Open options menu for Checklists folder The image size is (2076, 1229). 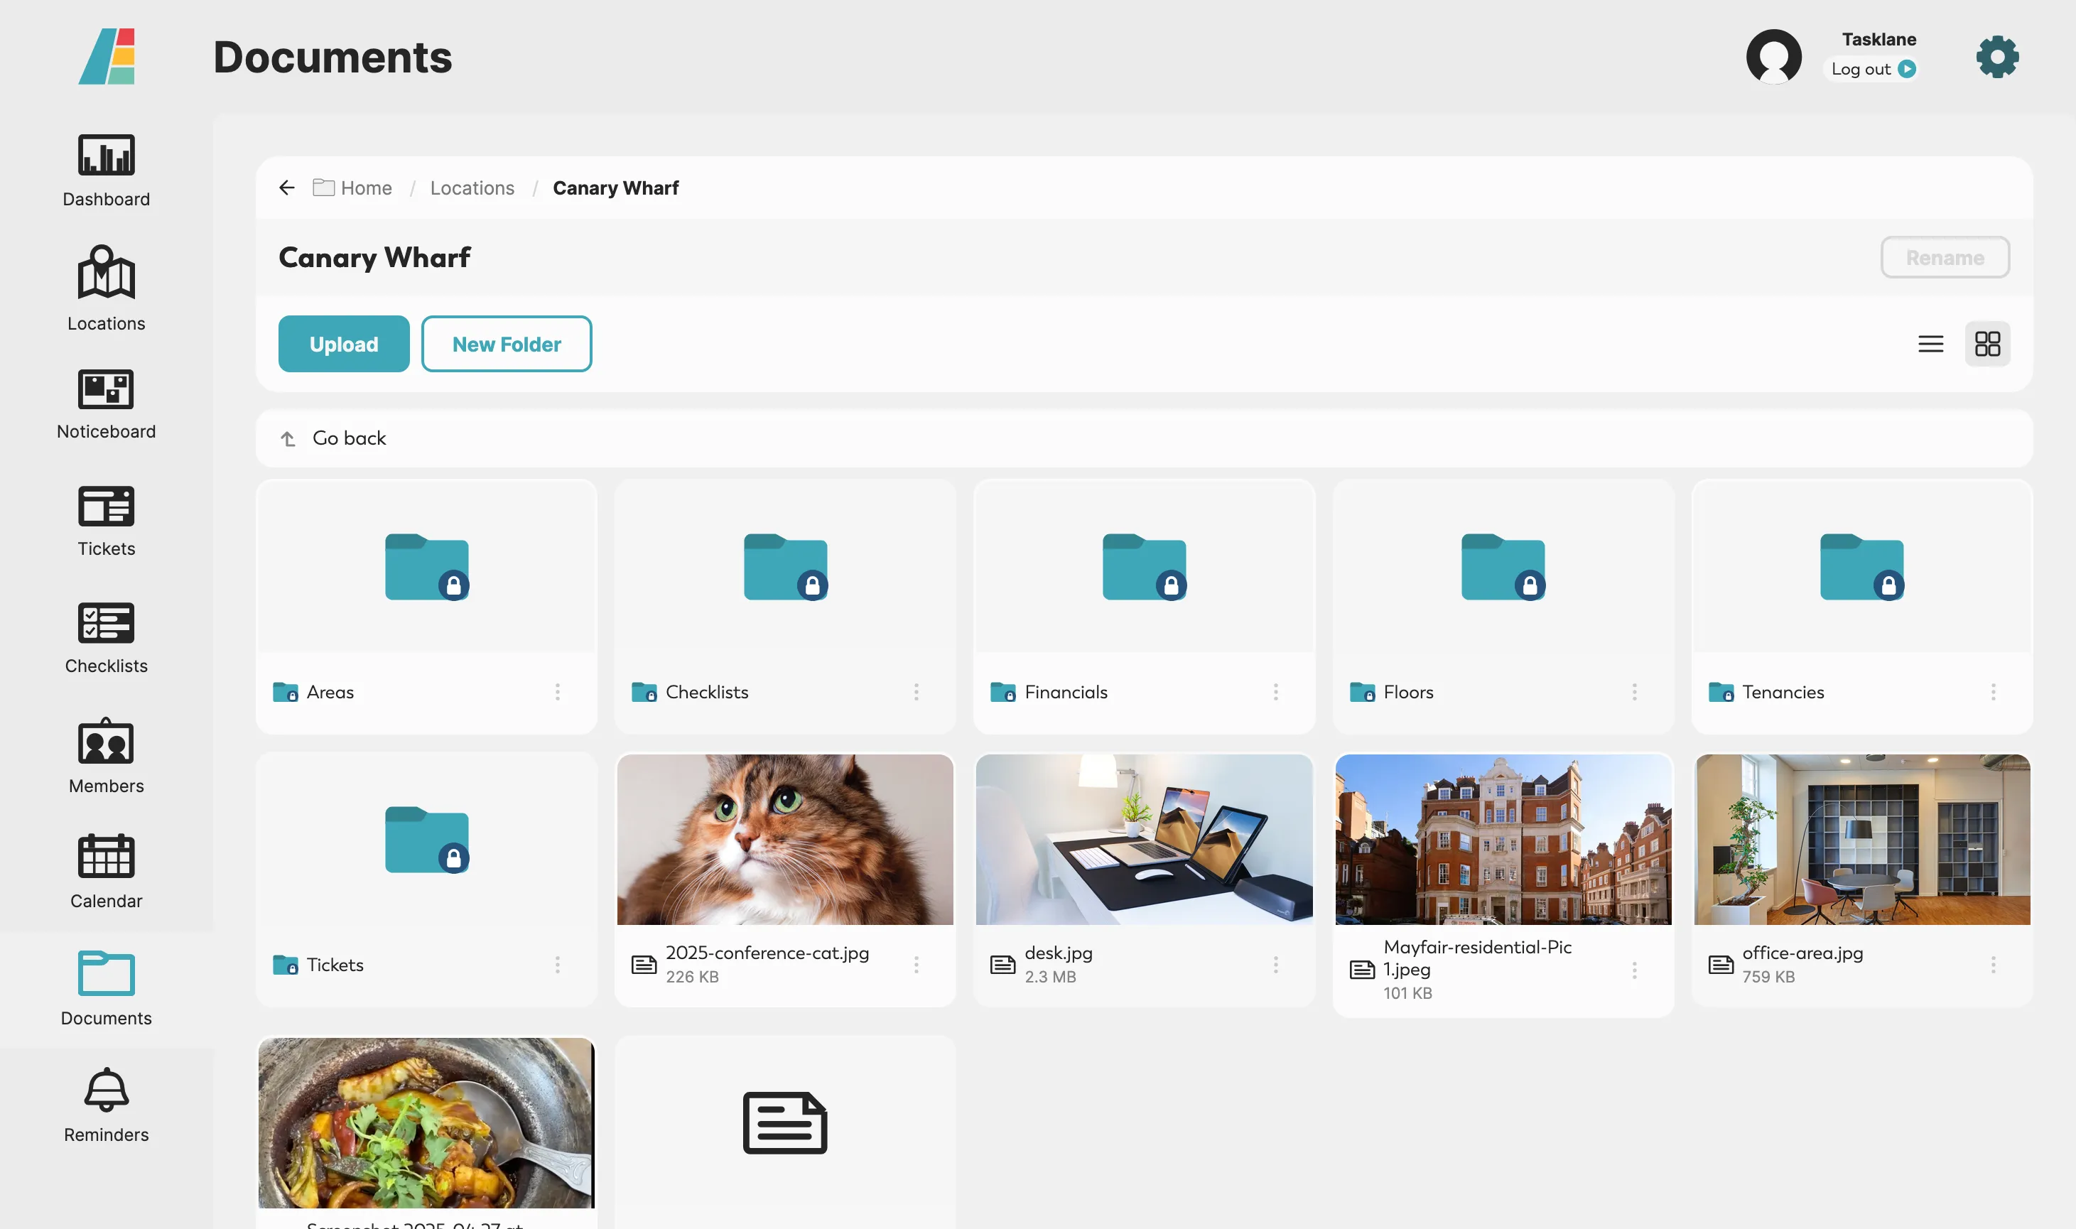[916, 691]
